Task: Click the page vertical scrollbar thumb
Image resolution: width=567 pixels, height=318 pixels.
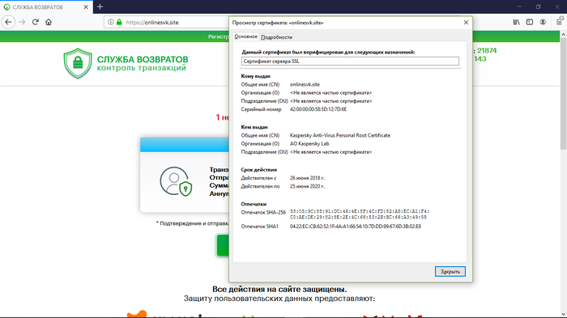Action: [x=564, y=94]
